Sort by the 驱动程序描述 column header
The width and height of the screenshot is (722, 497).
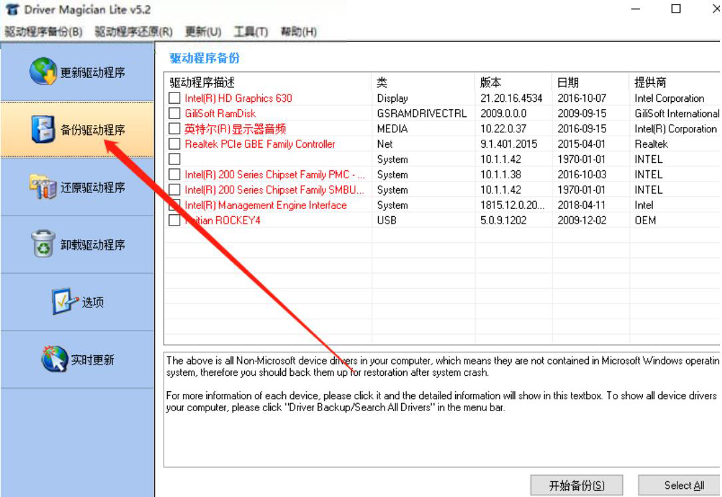(x=269, y=83)
